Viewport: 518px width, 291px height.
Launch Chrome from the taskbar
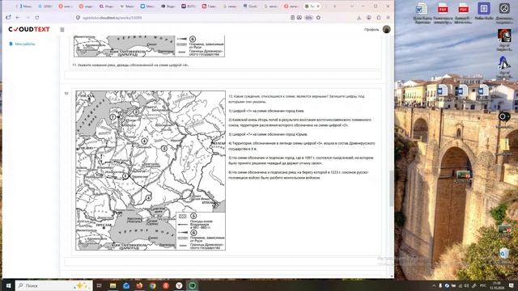tap(153, 285)
